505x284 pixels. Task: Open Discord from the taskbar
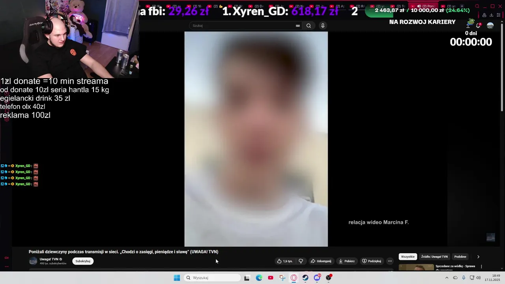point(317,278)
